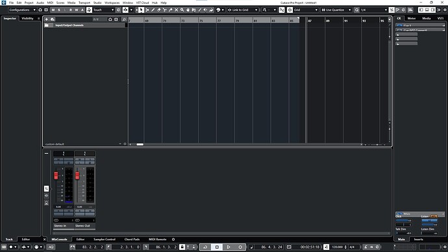This screenshot has height=252, width=448.
Task: Open the Workspaces menu
Action: (112, 3)
